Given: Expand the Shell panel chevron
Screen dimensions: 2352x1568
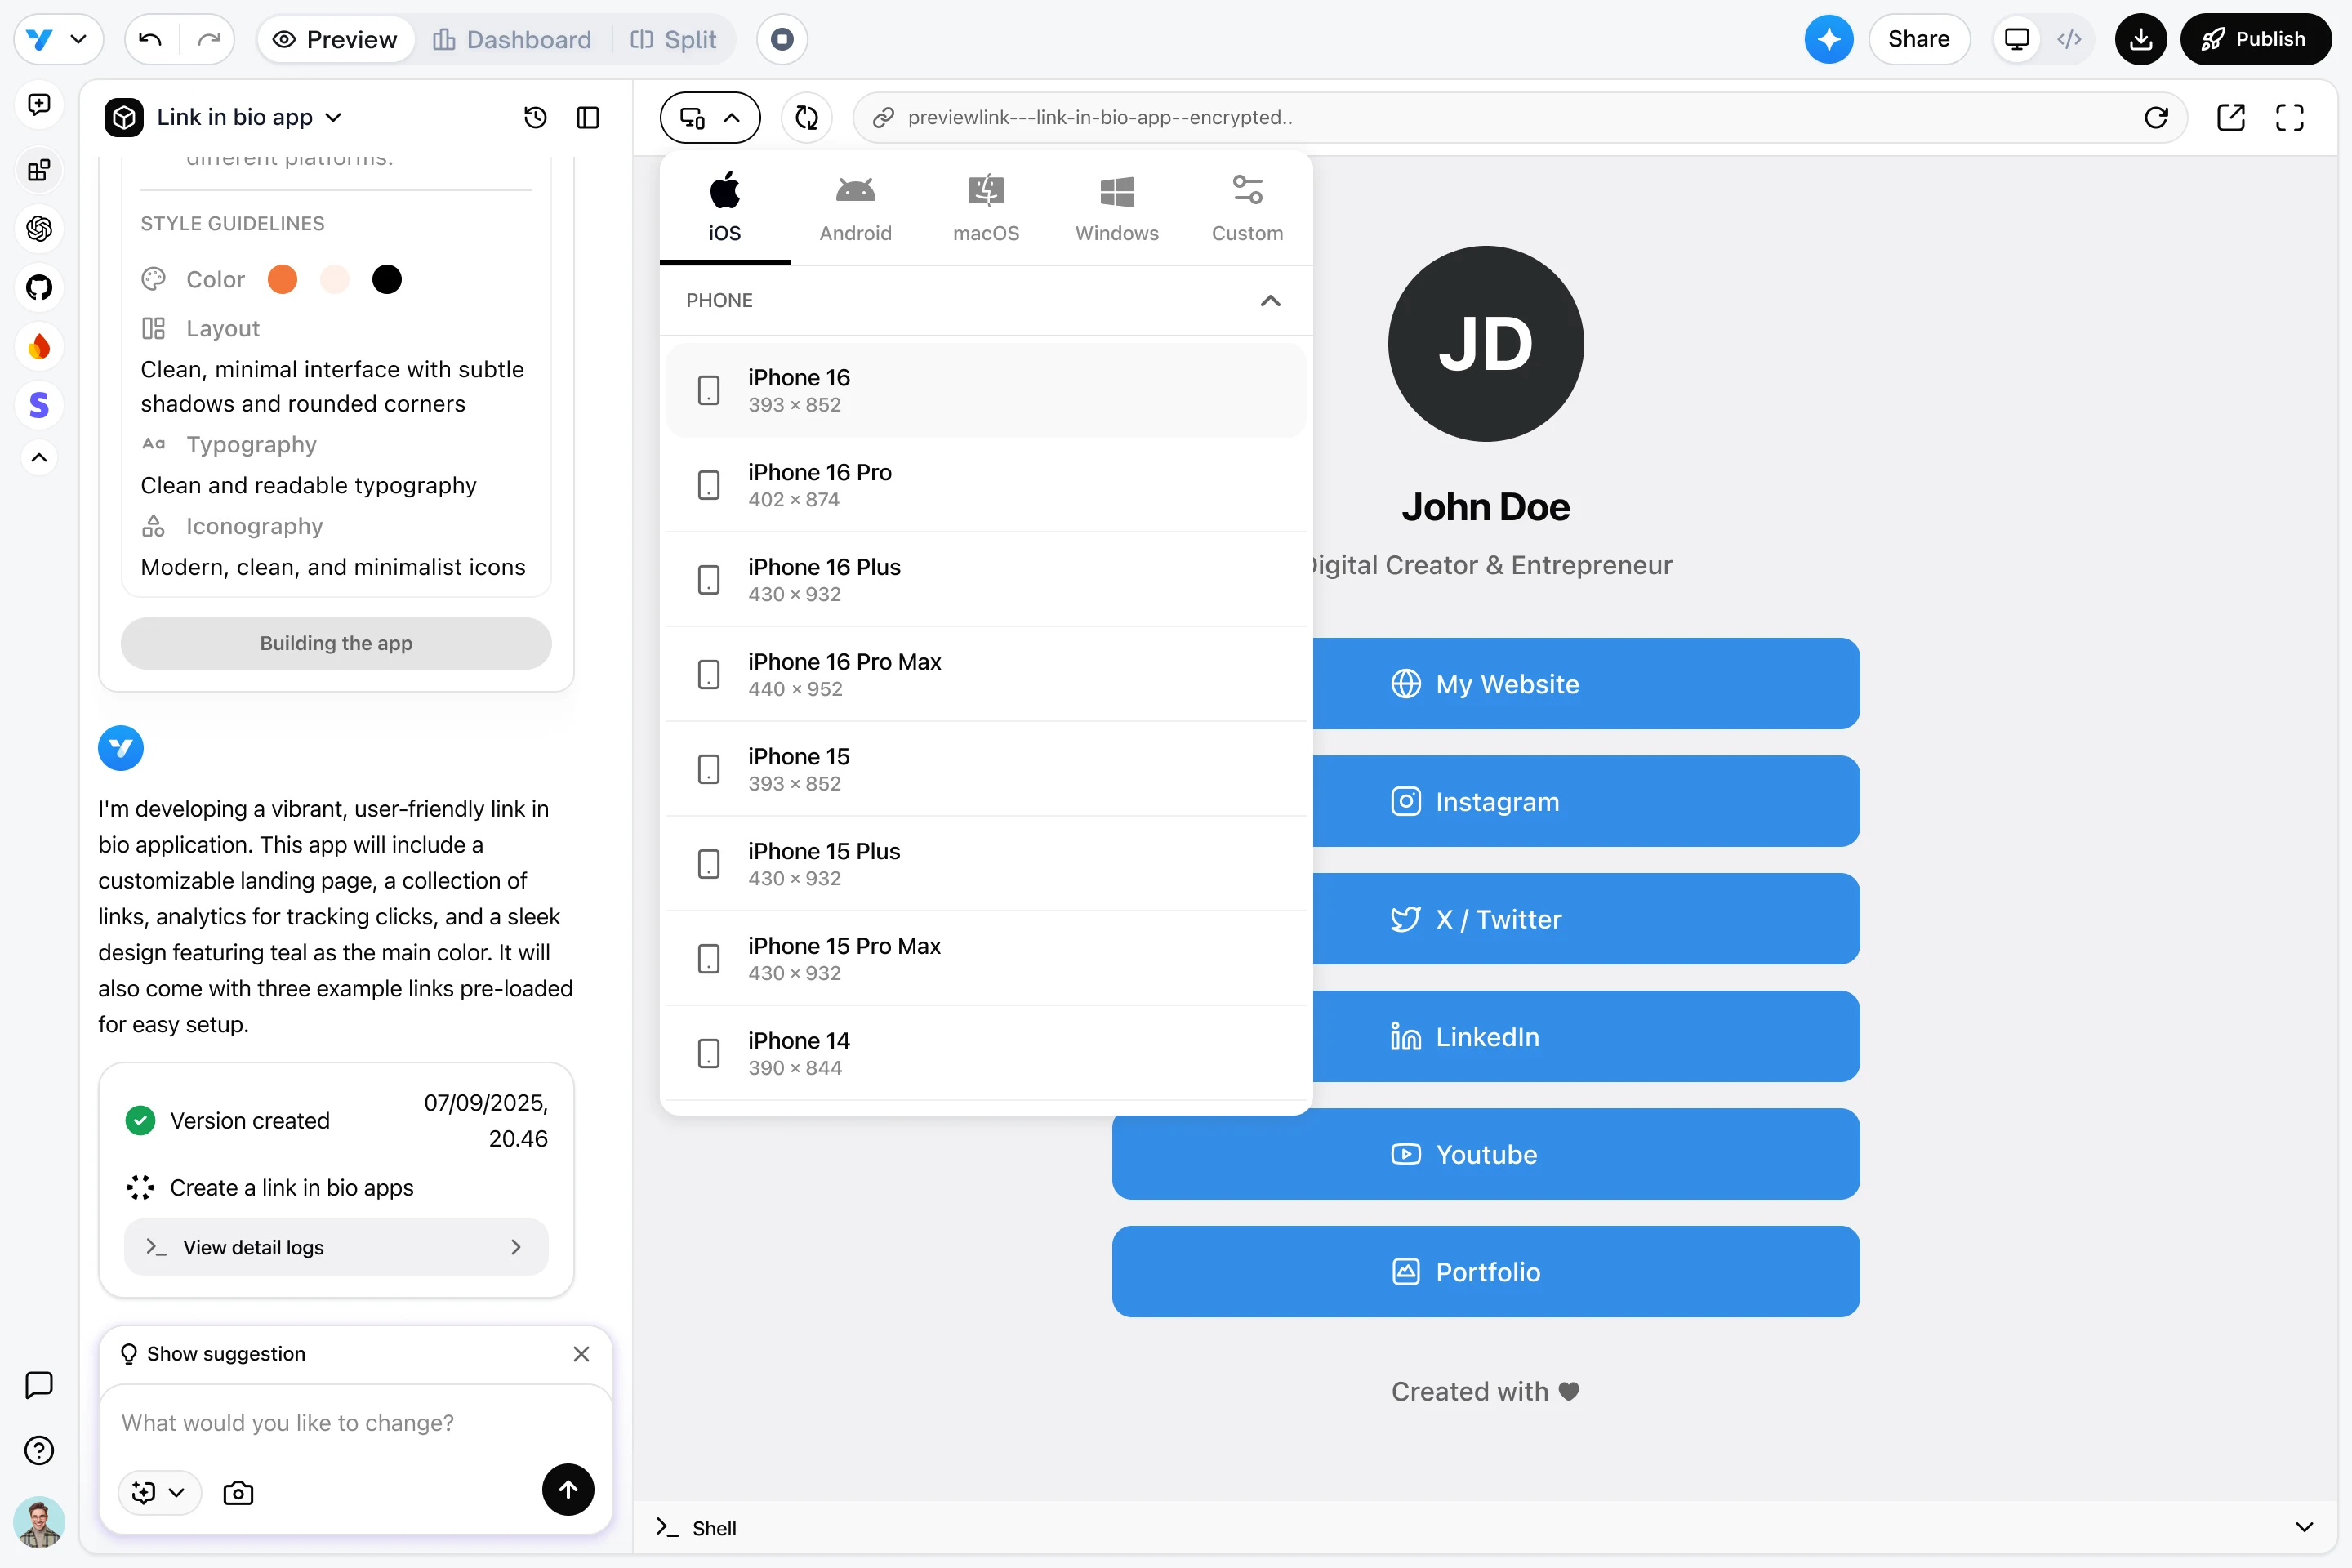Looking at the screenshot, I should coord(2304,1527).
